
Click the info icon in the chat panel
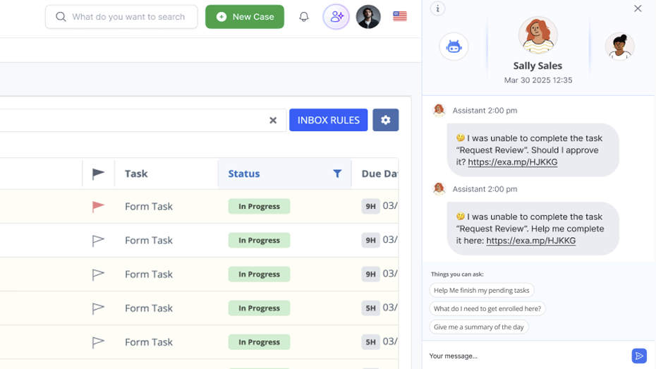tap(437, 8)
